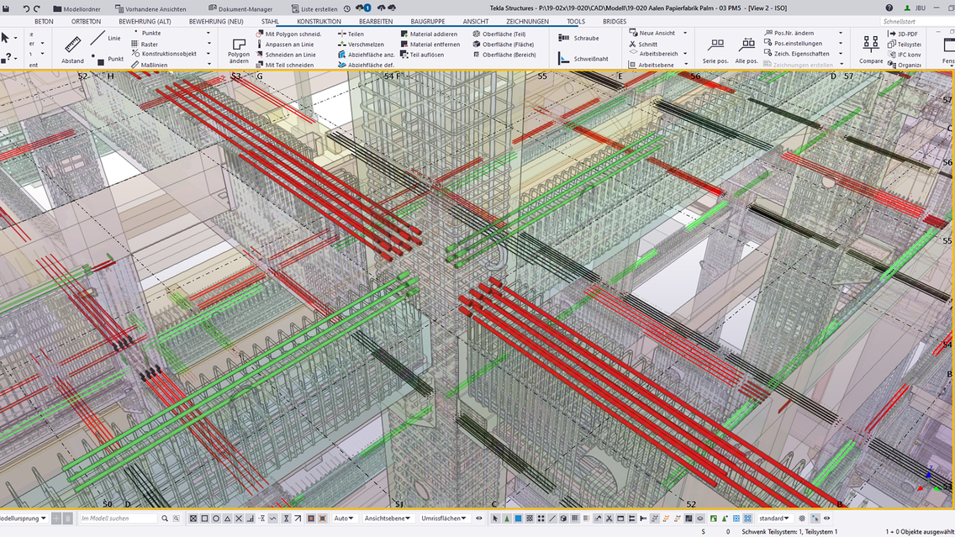
Task: Select the Linie construction line tool
Action: click(105, 39)
